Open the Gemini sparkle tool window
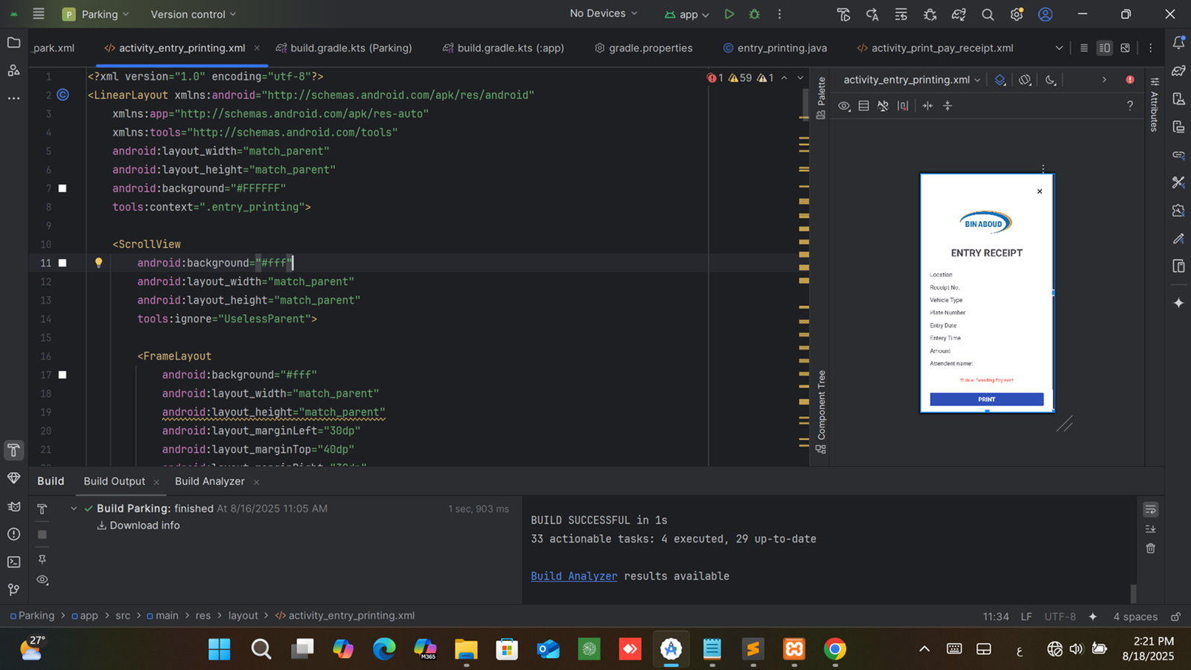The height and width of the screenshot is (670, 1191). (1178, 303)
